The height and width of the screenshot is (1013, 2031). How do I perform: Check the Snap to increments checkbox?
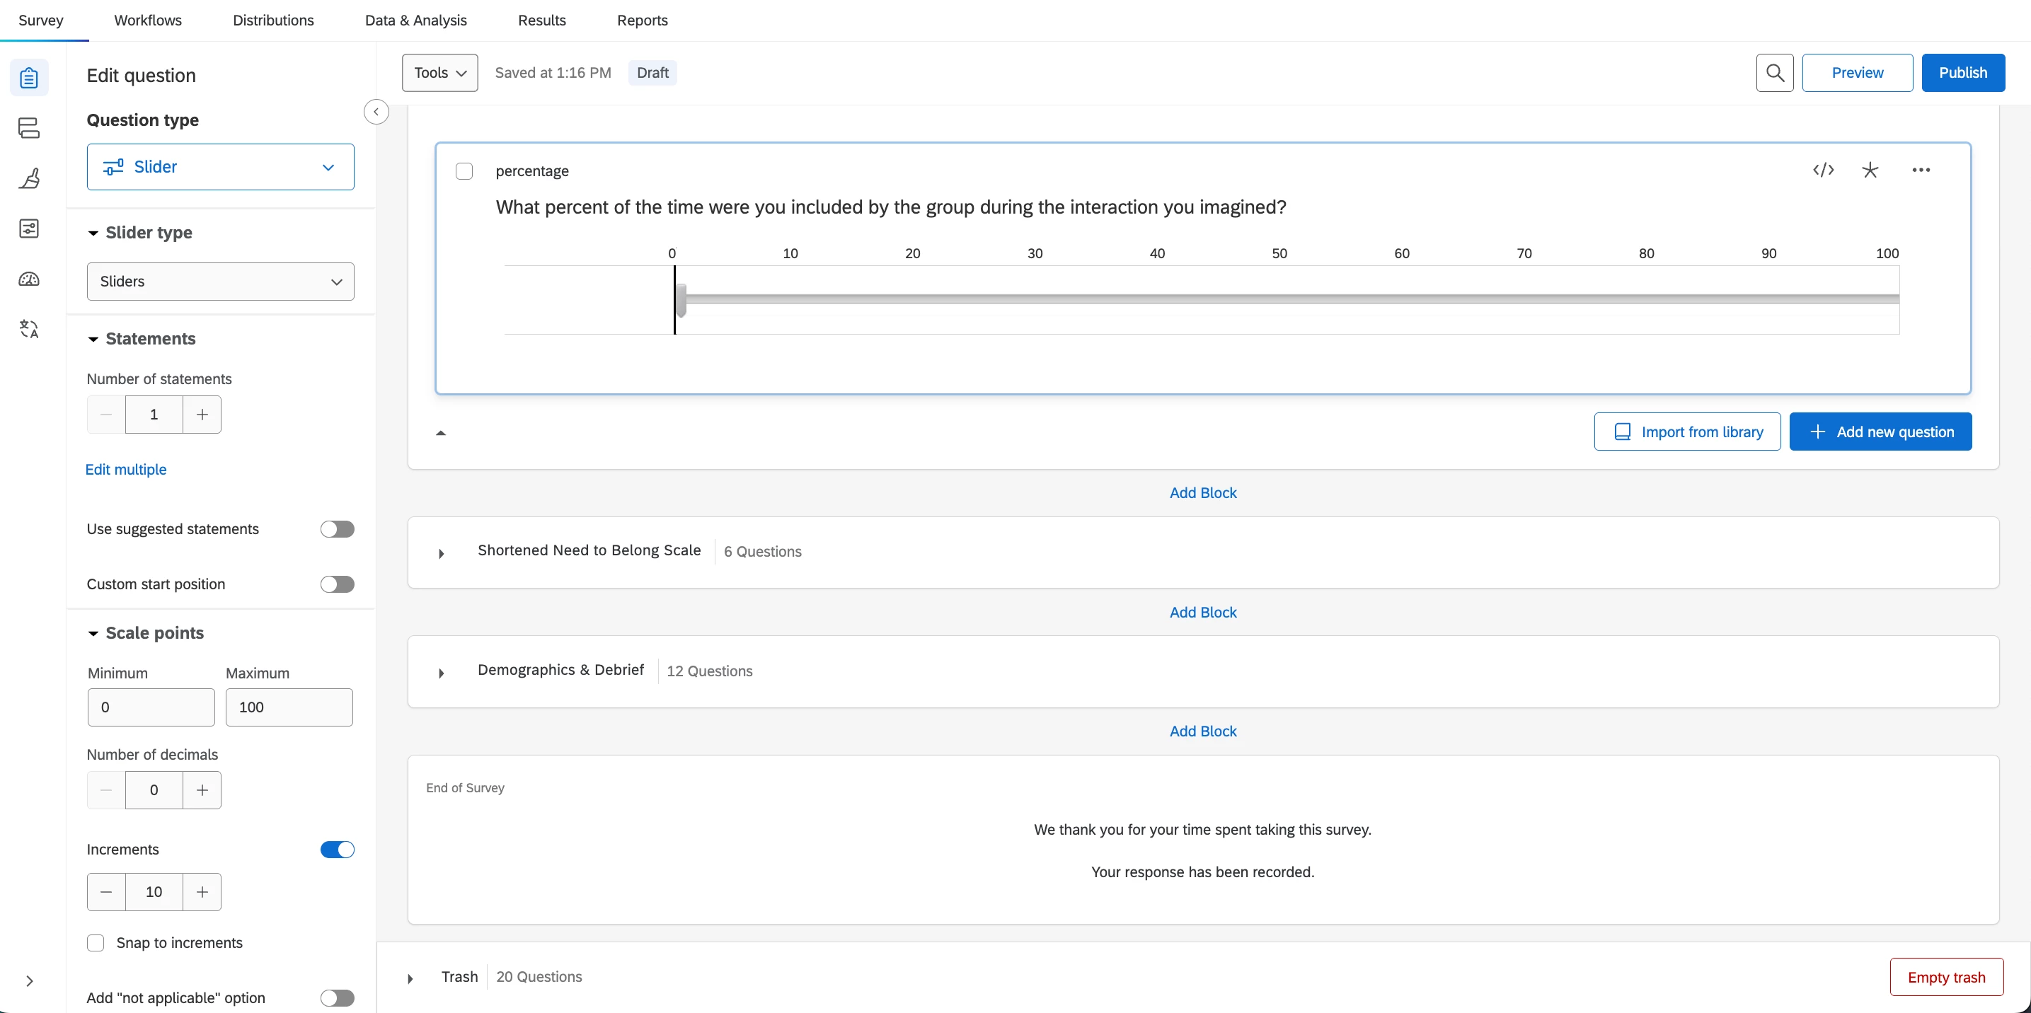pyautogui.click(x=96, y=943)
